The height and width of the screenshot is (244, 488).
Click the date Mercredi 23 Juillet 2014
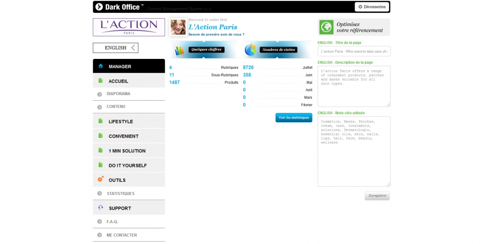tap(207, 20)
